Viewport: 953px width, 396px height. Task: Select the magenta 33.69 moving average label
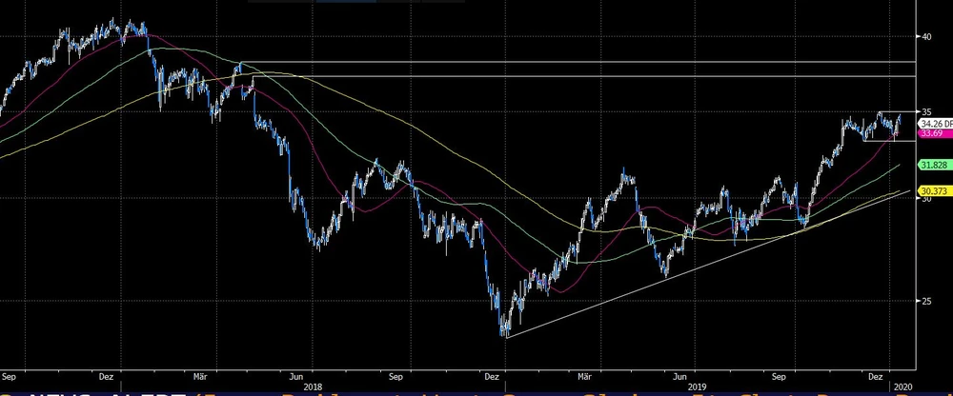pos(930,134)
